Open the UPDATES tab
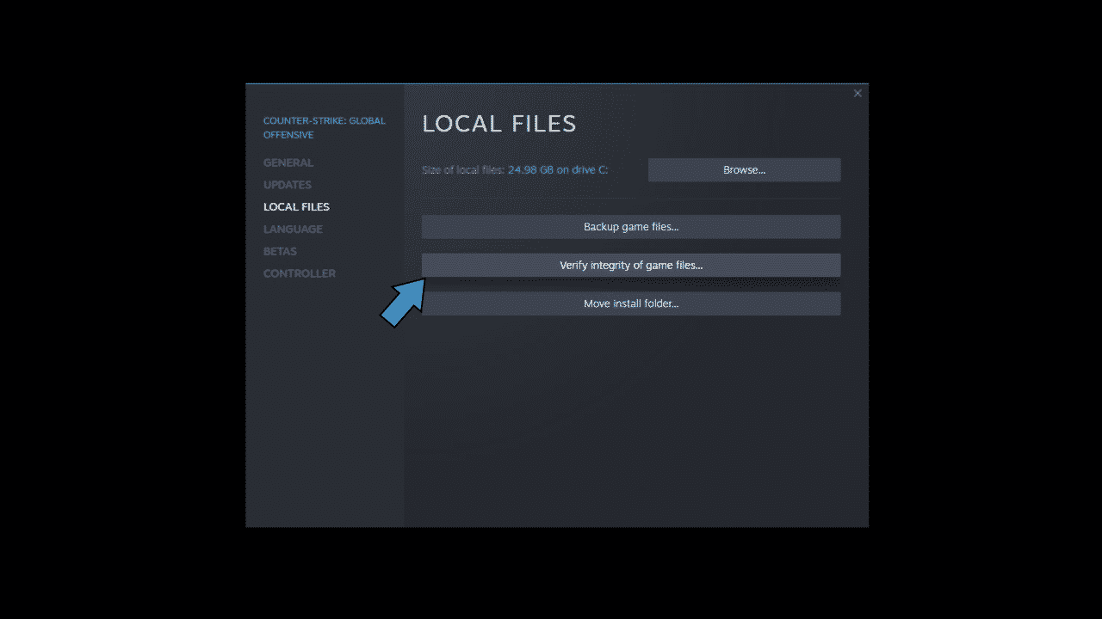The width and height of the screenshot is (1102, 619). 288,185
